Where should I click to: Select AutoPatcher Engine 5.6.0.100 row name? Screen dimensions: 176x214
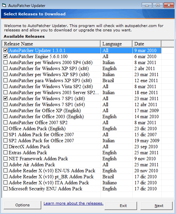click(38, 56)
